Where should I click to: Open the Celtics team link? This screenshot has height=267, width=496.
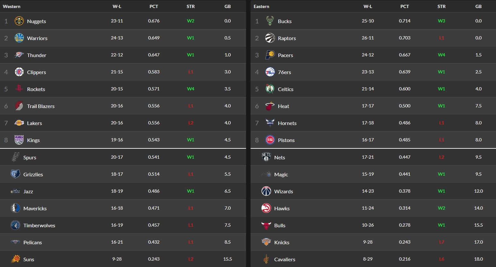click(286, 89)
